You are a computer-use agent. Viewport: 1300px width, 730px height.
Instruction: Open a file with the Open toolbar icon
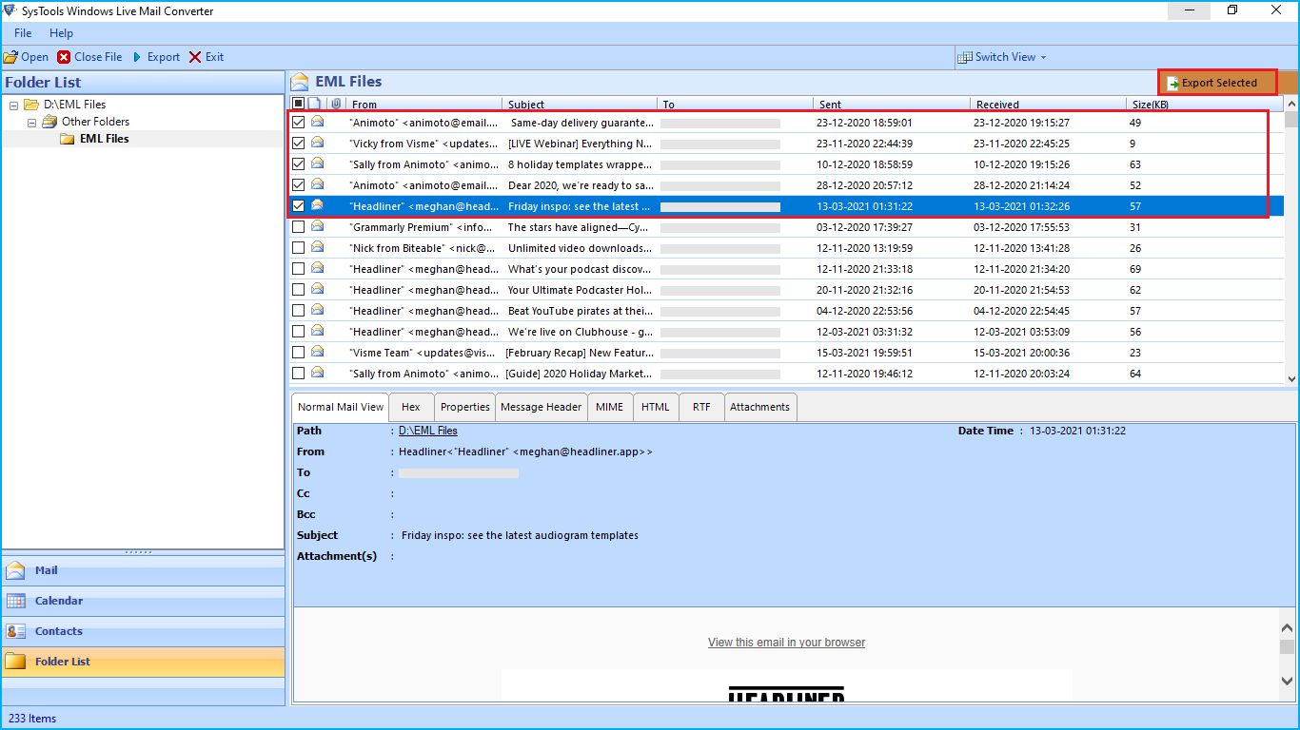coord(10,57)
